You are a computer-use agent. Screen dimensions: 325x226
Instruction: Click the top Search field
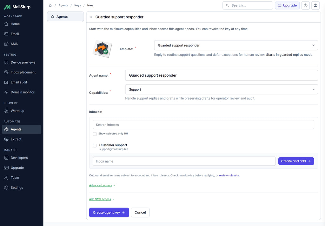pyautogui.click(x=248, y=5)
